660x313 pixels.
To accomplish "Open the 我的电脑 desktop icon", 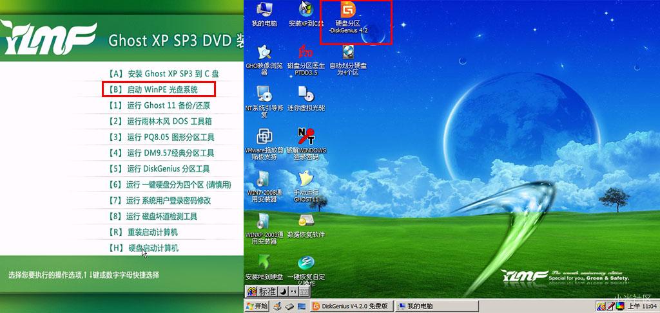I will click(264, 13).
